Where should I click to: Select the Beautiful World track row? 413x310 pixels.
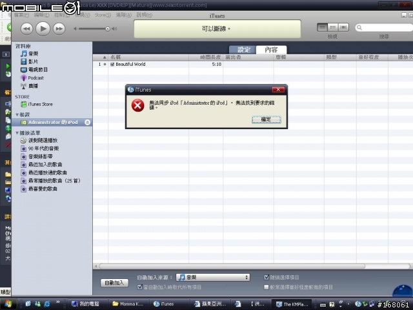coord(253,65)
